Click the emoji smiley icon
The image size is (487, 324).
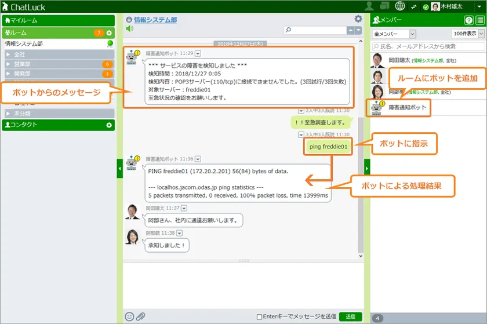(x=129, y=316)
